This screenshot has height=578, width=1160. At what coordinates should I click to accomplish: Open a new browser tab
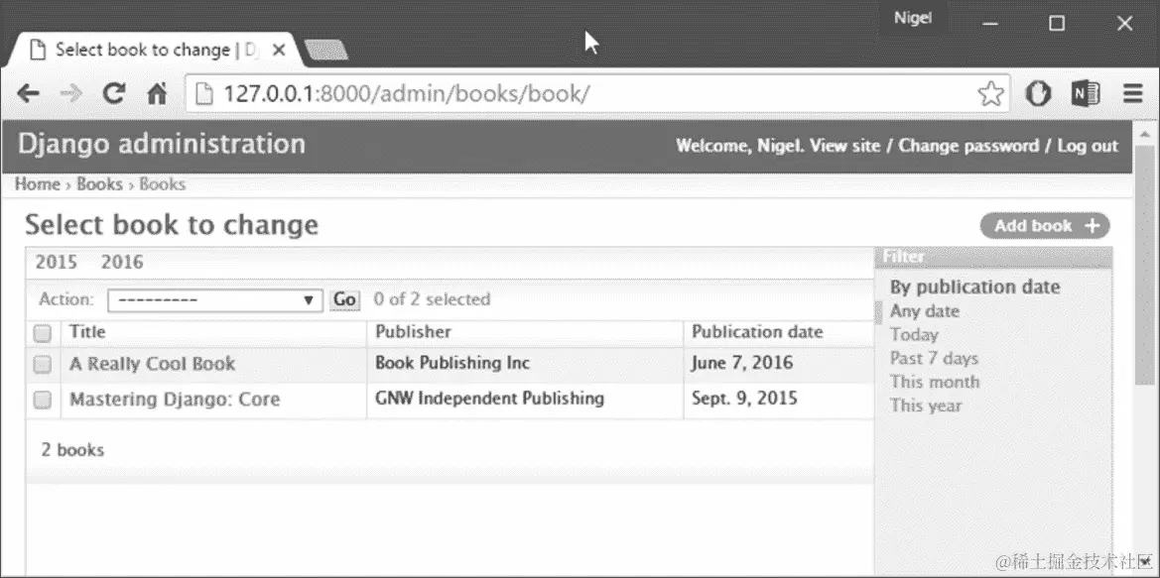[x=326, y=51]
